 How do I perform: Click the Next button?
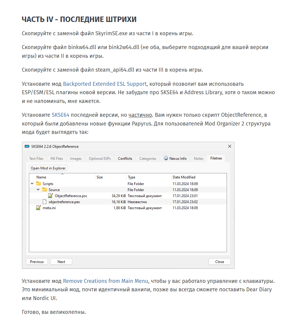(61, 262)
